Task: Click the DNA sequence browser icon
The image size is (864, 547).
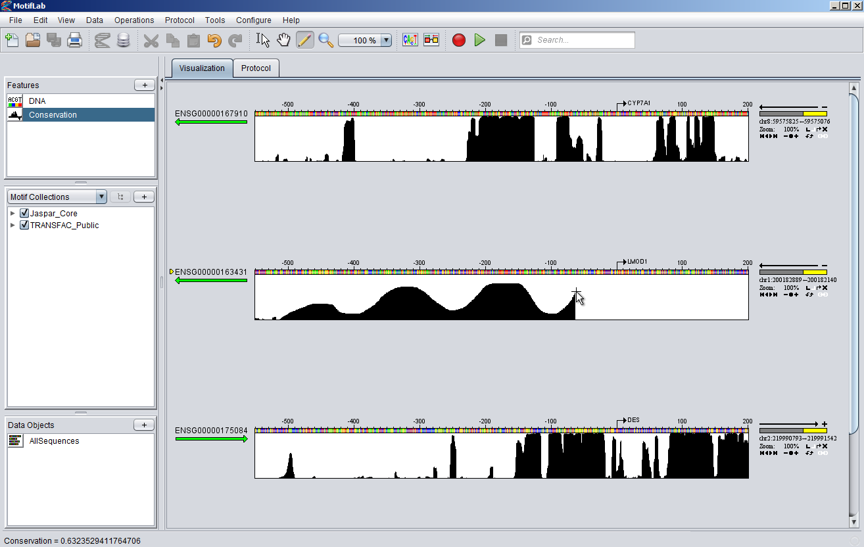Action: pos(102,40)
